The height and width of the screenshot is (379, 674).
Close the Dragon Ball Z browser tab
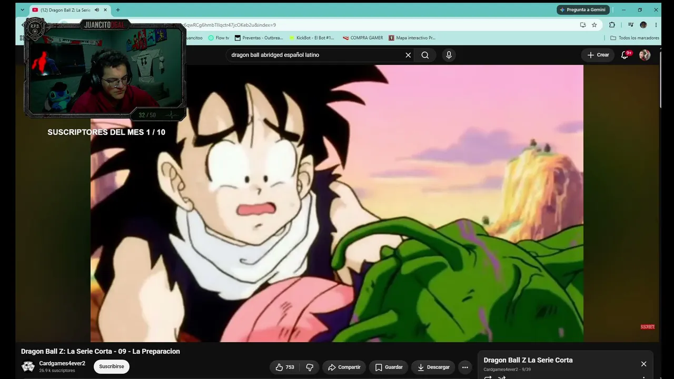(106, 10)
